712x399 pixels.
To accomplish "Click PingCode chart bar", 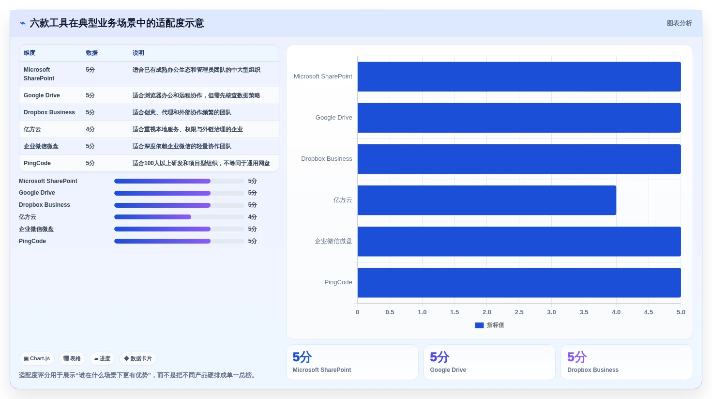I will point(519,282).
